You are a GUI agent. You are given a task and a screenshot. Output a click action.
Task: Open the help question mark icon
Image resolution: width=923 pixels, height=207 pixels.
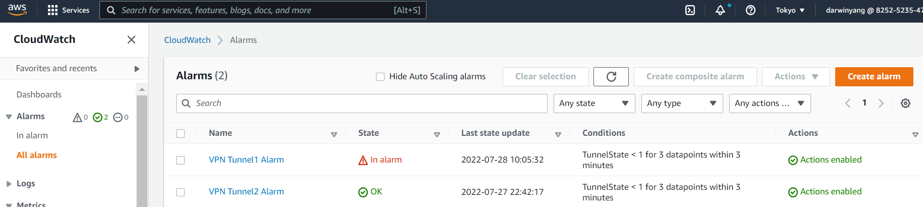click(x=750, y=10)
